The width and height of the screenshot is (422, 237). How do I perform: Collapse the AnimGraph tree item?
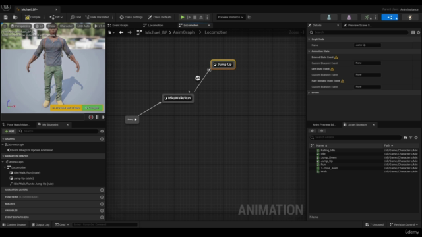coord(3,162)
